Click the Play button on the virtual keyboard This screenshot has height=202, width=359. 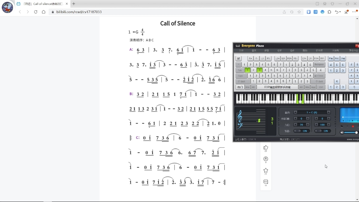(x=331, y=59)
